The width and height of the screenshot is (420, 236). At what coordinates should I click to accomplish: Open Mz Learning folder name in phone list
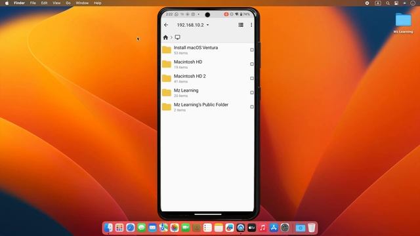point(186,90)
